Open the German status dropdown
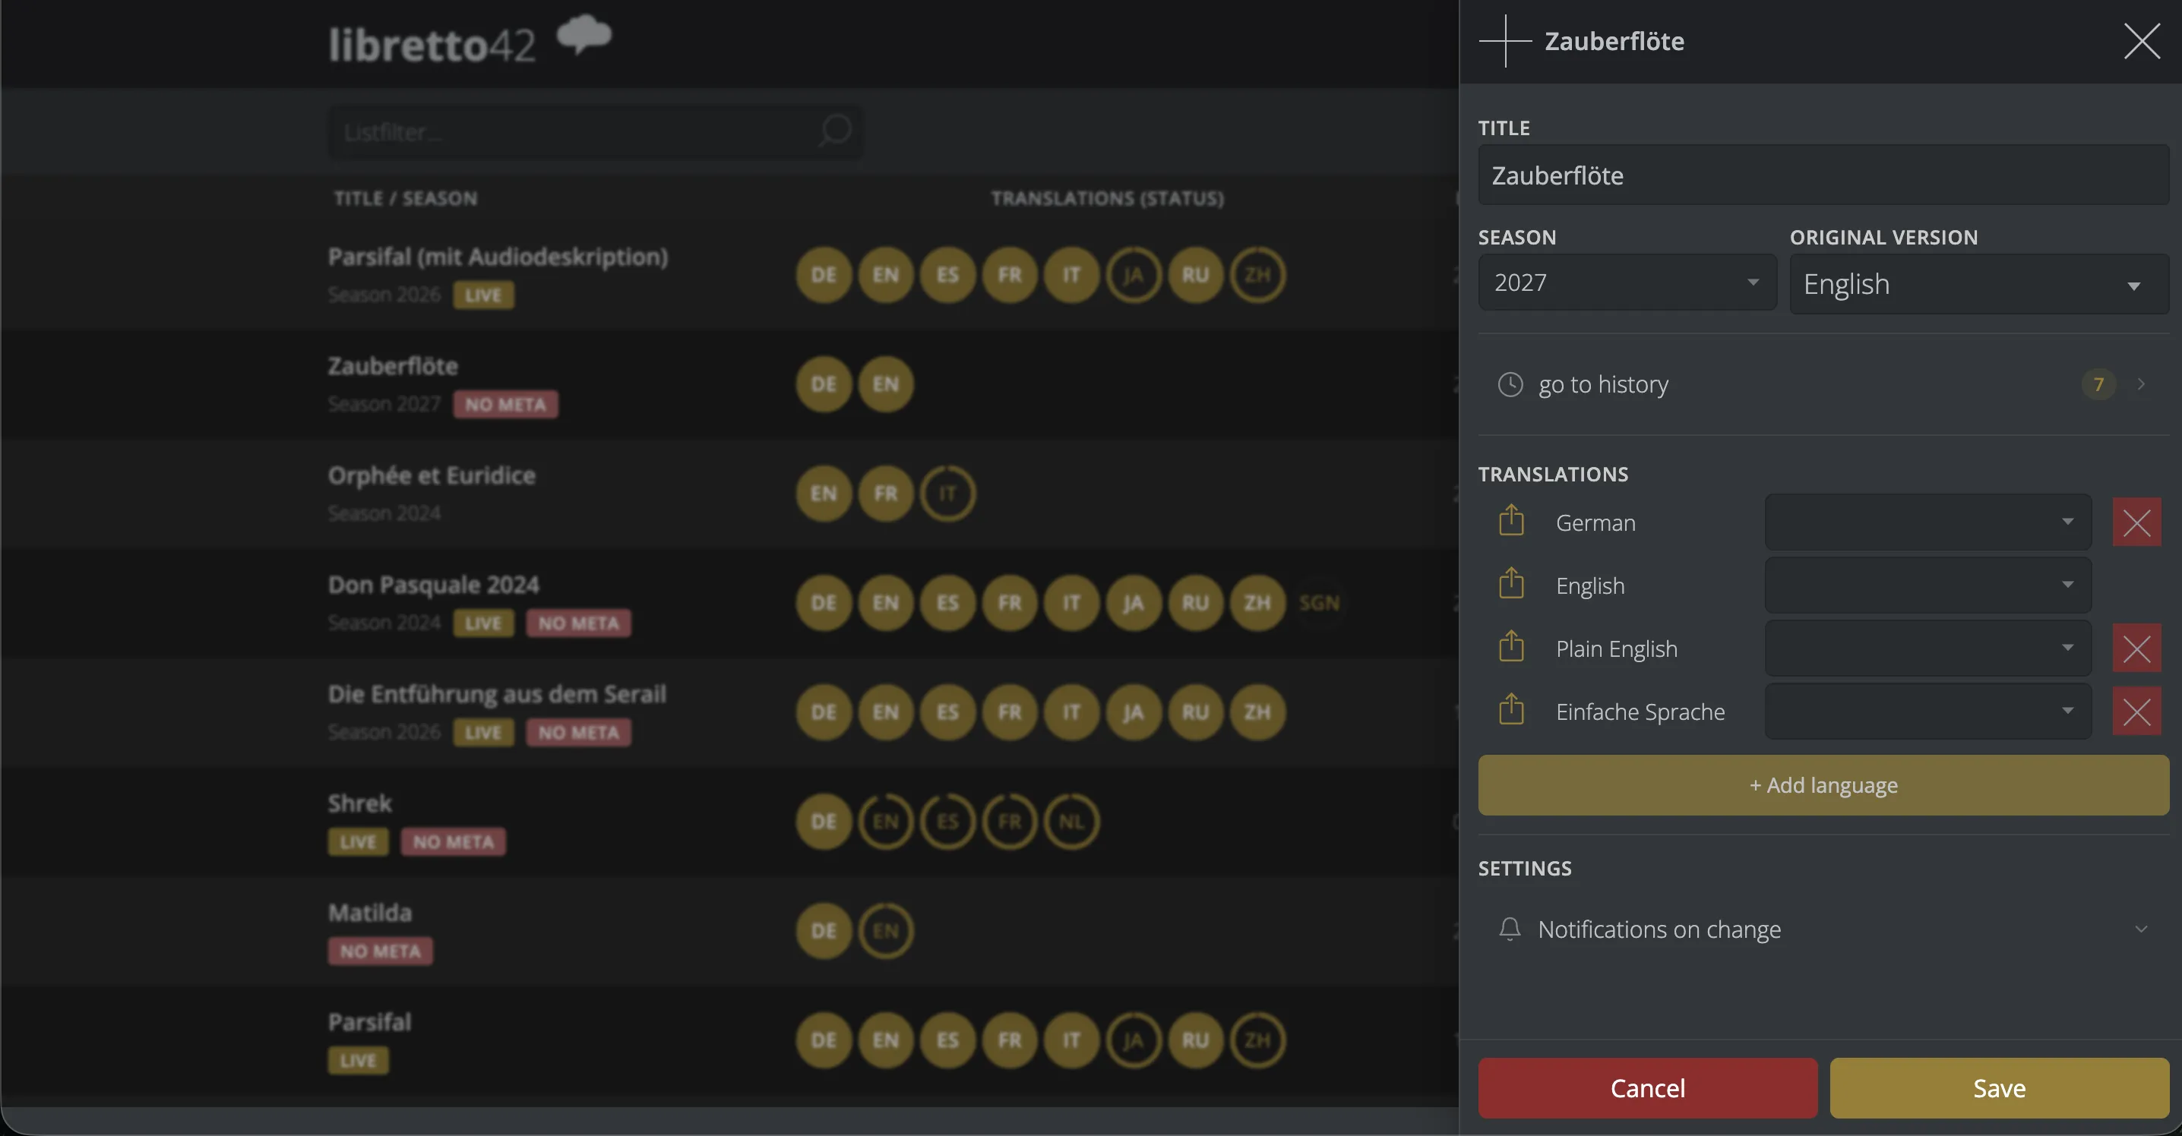The image size is (2182, 1136). [x=1928, y=522]
